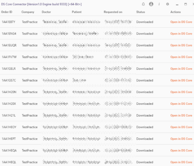194x166 pixels.
Task: Select order ID 1AA1H20N
Action: (x=9, y=92)
